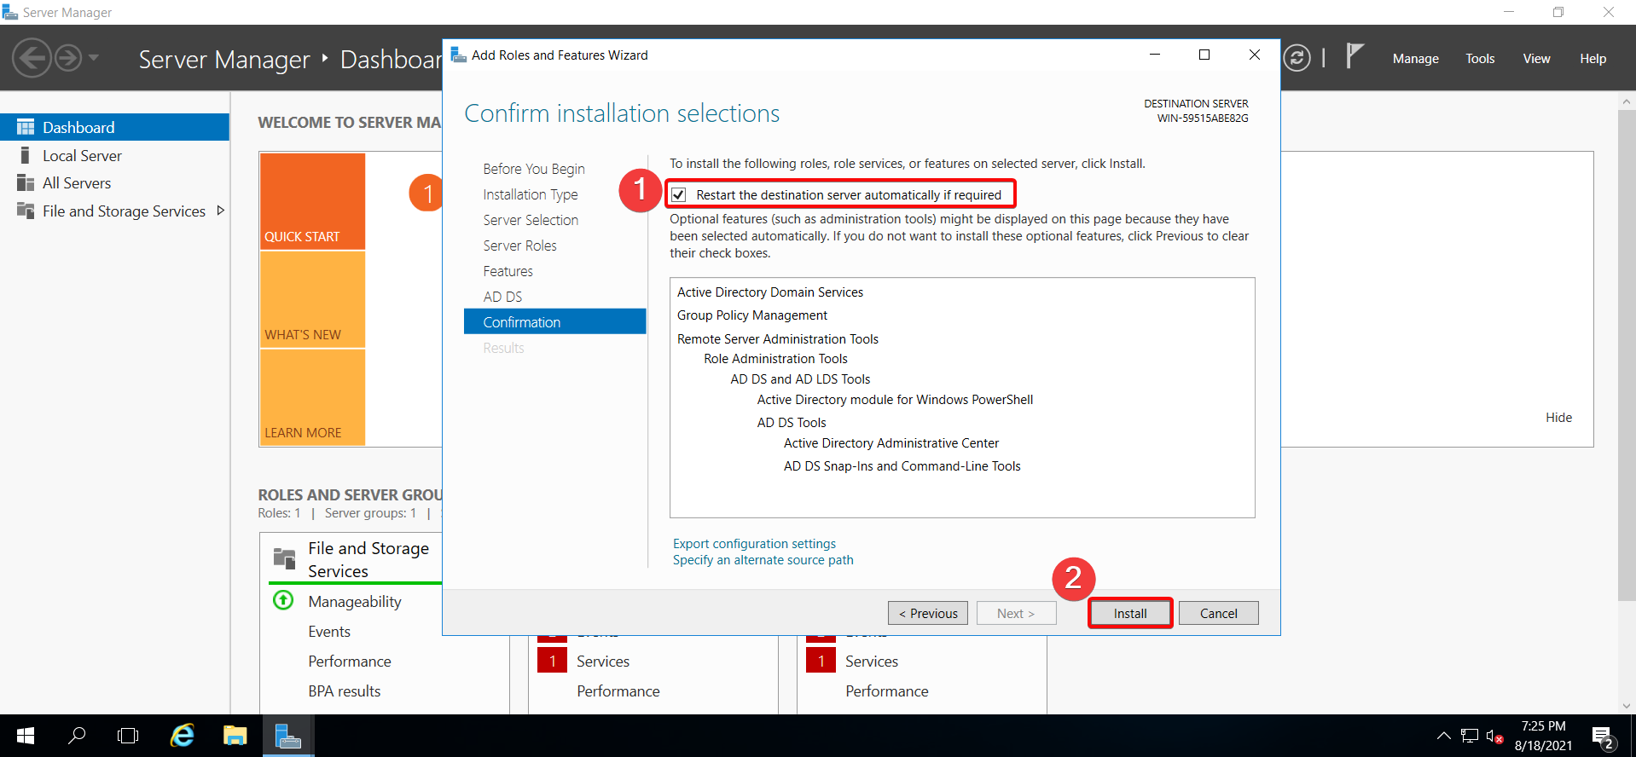The image size is (1636, 757).
Task: Select Role Administration Tools entry
Action: [775, 359]
